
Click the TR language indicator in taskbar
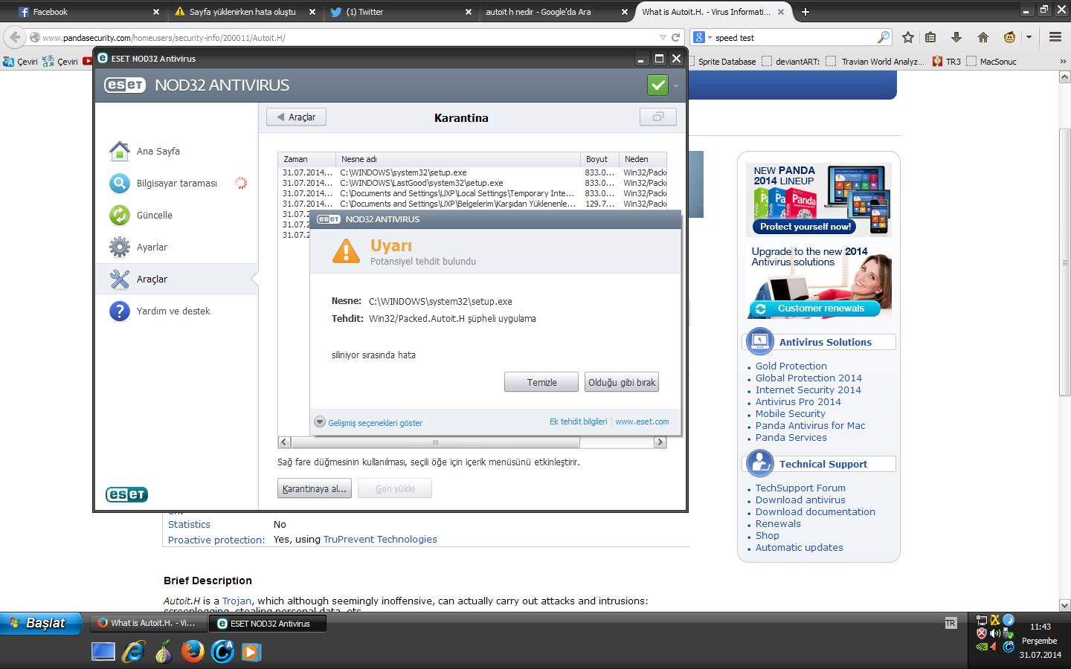tap(951, 624)
